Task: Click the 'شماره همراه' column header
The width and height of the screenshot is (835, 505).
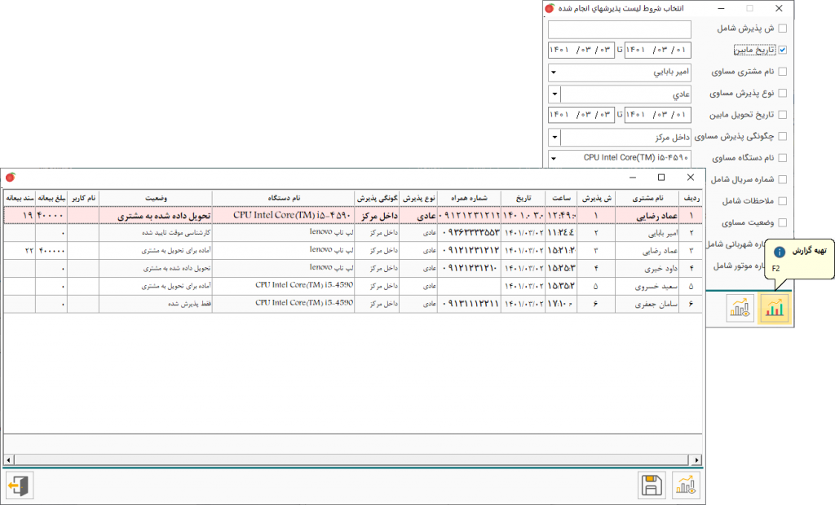Action: pos(469,198)
